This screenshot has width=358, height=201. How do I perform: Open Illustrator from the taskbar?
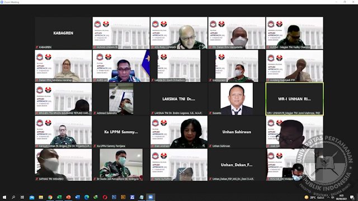point(123,197)
